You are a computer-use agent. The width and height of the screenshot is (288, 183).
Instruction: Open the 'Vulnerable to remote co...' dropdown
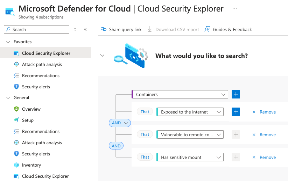pyautogui.click(x=190, y=134)
